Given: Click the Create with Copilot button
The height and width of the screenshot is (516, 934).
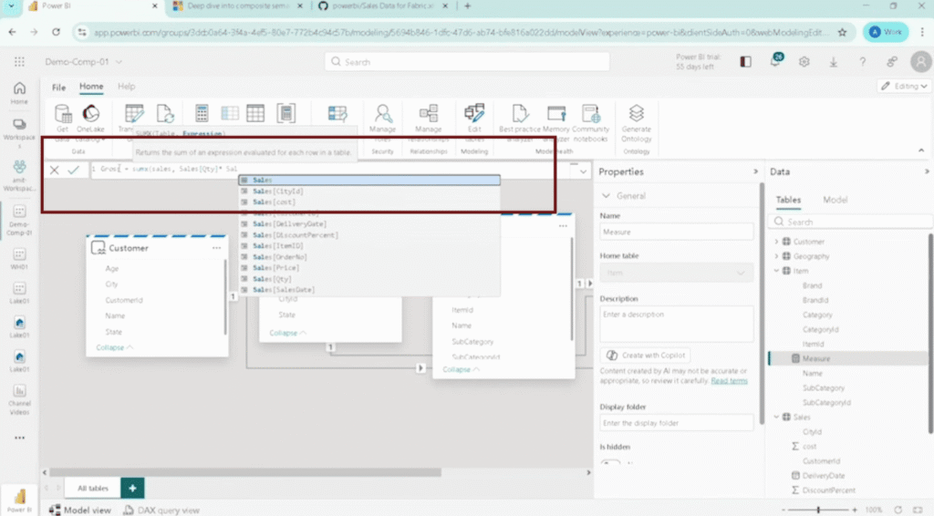Looking at the screenshot, I should [x=646, y=356].
